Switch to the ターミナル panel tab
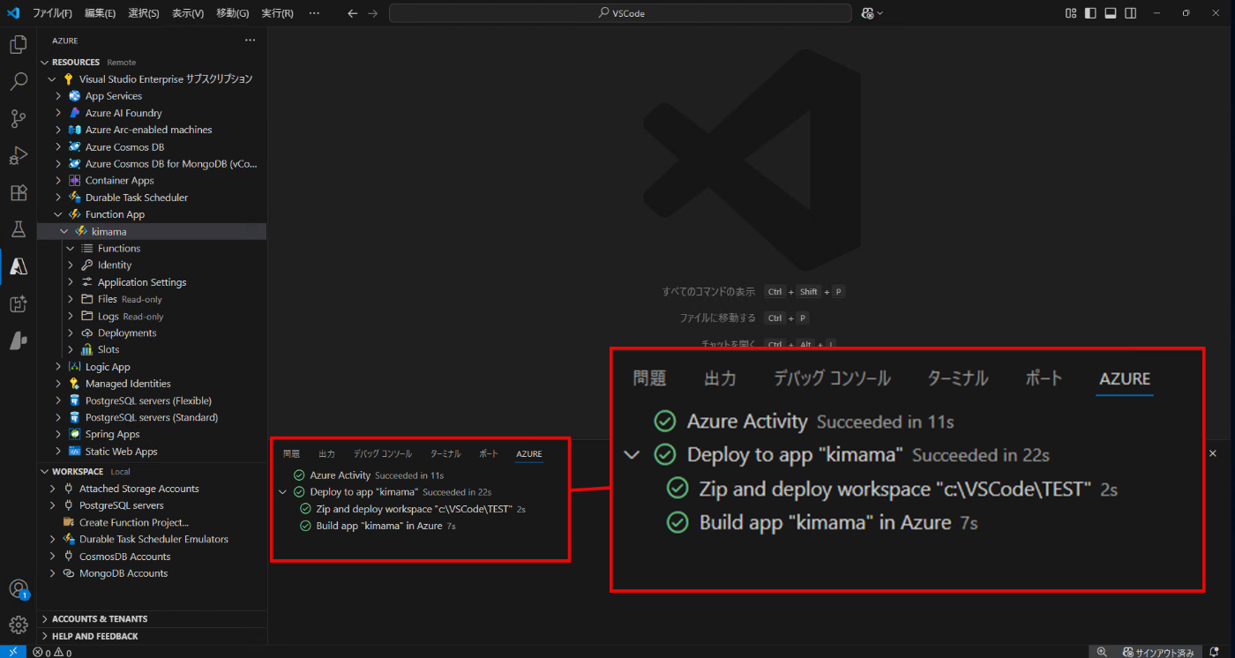Screen dimensions: 1235x658 [445, 454]
